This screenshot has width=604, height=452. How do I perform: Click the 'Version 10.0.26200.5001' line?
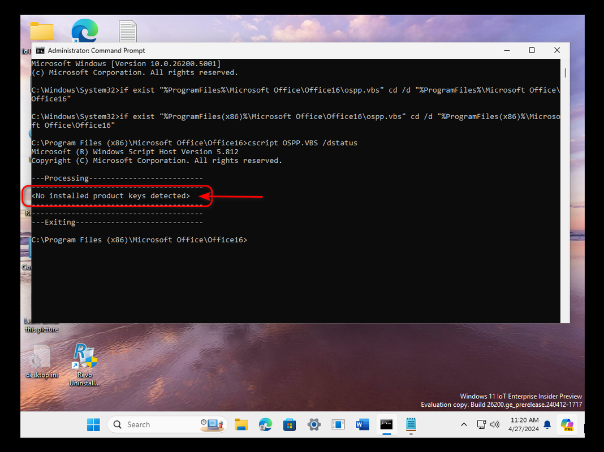tap(126, 63)
